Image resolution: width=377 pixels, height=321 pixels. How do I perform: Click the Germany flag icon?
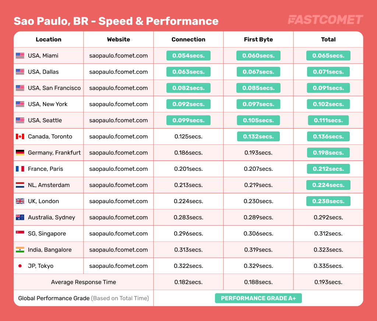coord(20,153)
